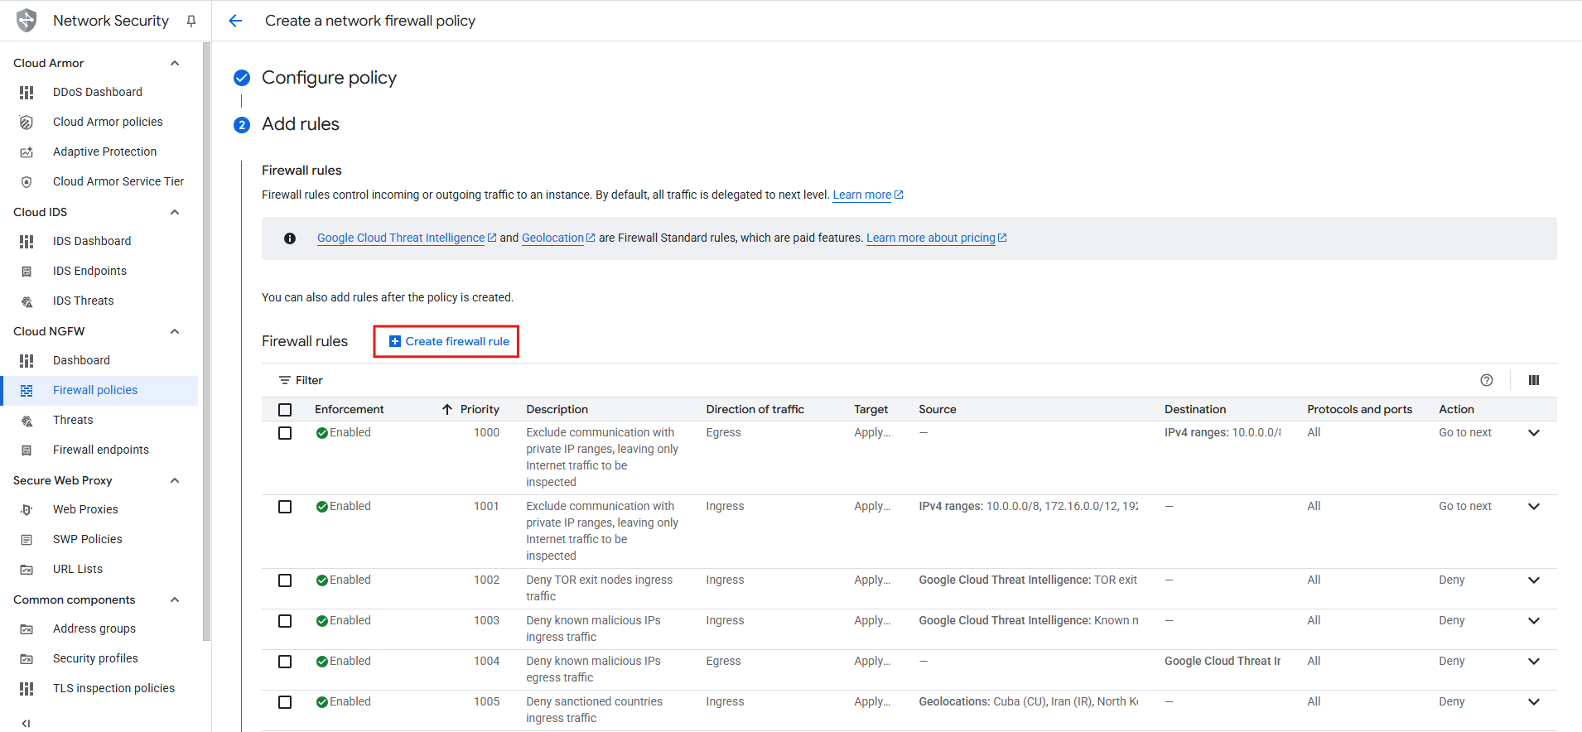The image size is (1582, 732).
Task: Go to Security profiles in the sidebar
Action: 95,658
